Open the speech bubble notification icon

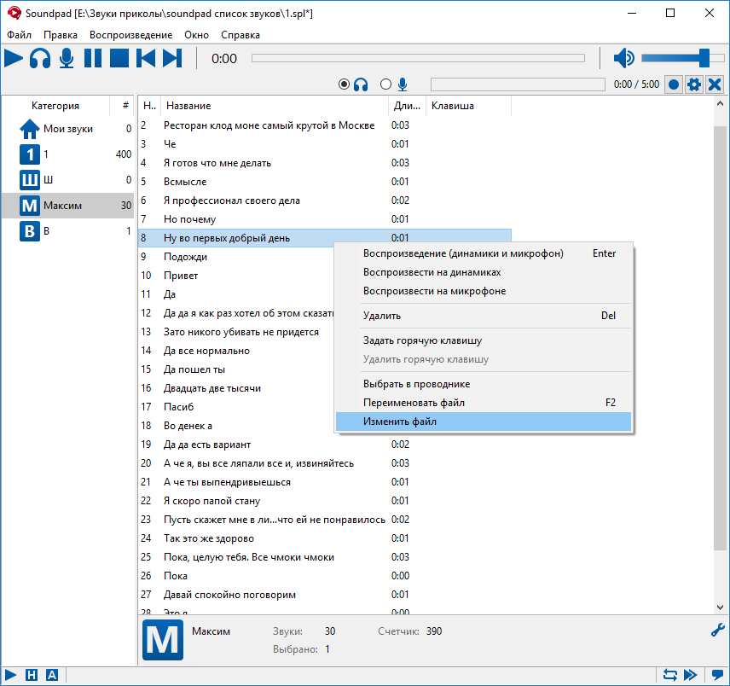[x=717, y=675]
